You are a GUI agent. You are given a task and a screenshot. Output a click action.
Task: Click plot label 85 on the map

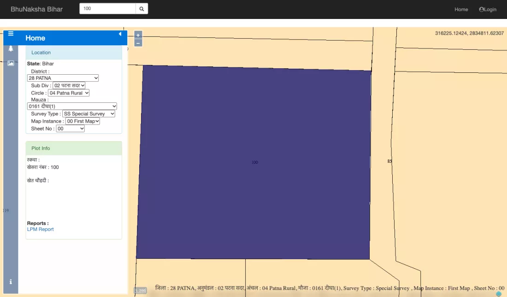click(x=389, y=161)
